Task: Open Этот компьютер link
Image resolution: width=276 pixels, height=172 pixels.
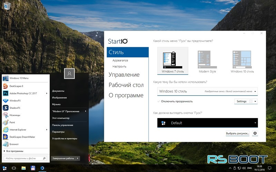Action: click(61, 118)
